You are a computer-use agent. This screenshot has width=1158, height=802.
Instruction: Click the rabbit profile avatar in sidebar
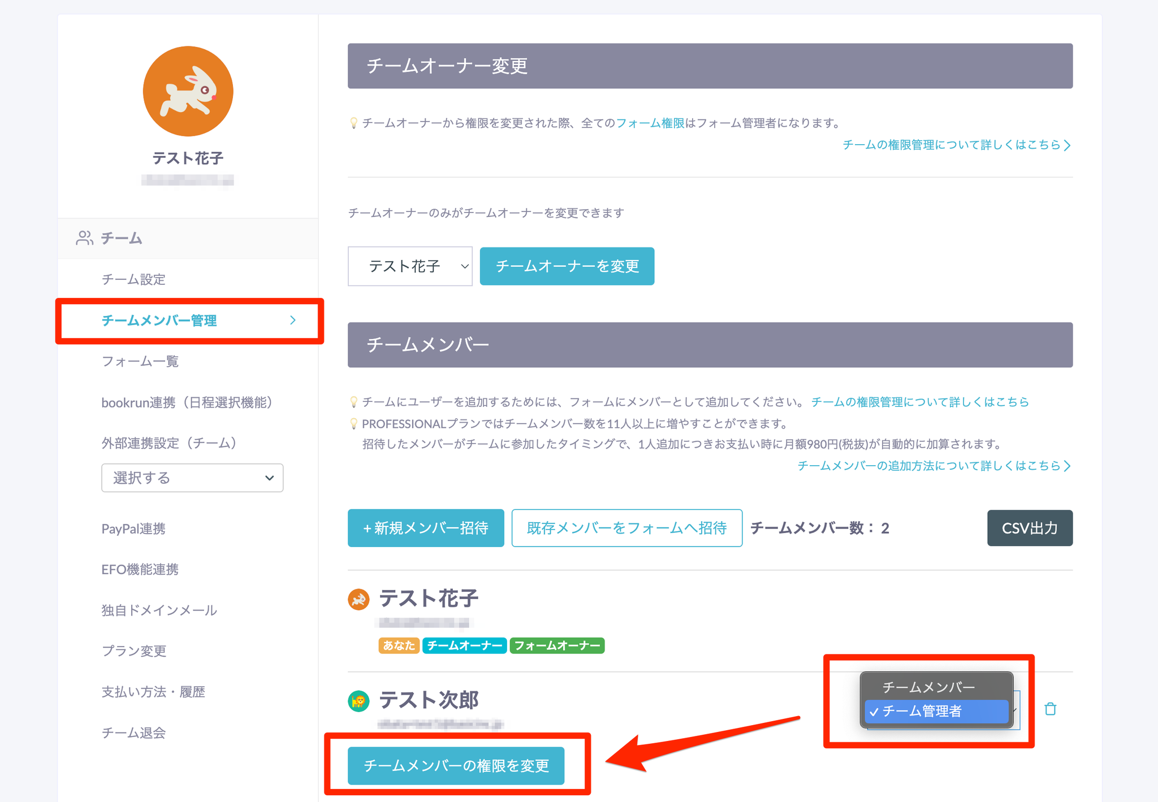pos(188,91)
